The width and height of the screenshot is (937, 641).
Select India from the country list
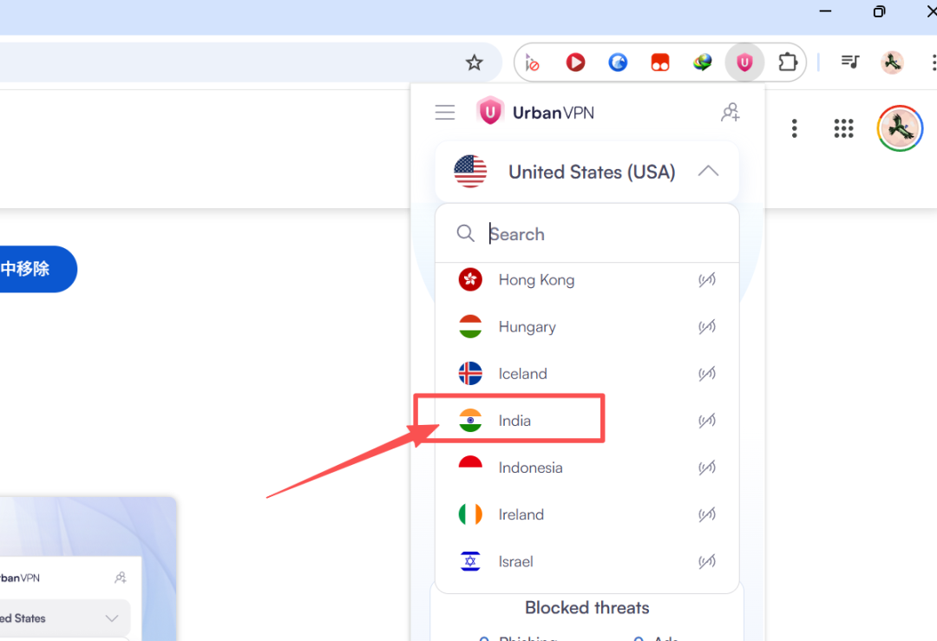click(586, 421)
